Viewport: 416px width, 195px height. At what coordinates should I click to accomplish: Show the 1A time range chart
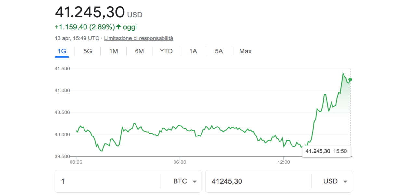click(x=193, y=51)
